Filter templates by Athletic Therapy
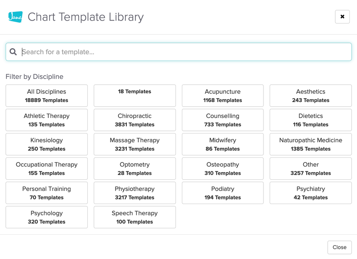The image size is (357, 259). [47, 120]
